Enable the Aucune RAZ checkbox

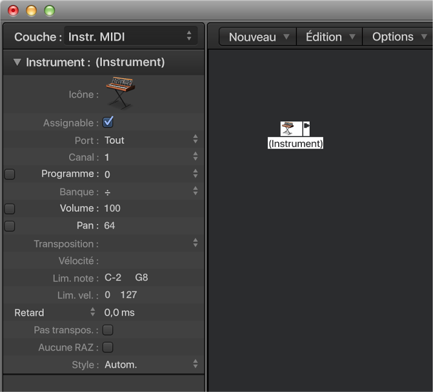click(108, 348)
